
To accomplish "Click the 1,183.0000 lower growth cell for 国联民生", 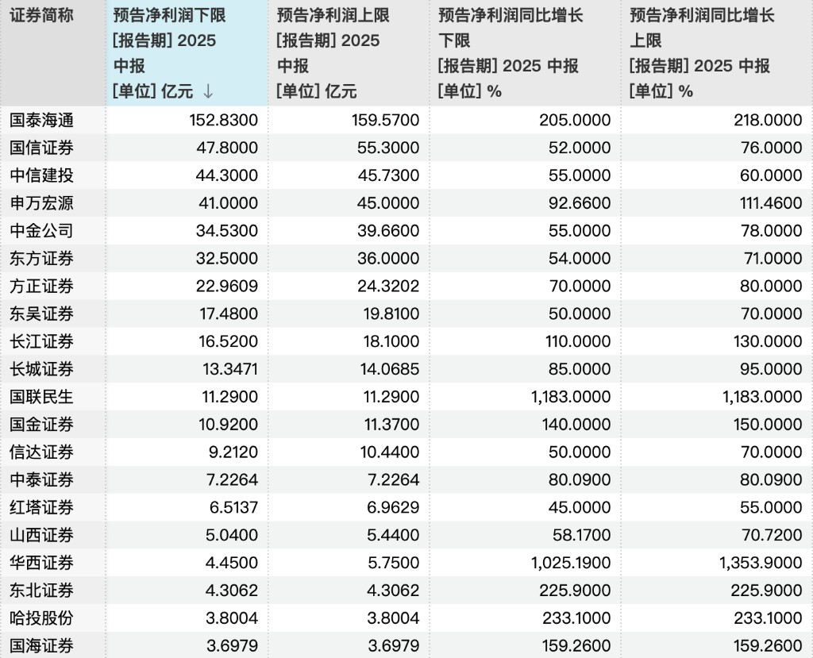I will pos(571,397).
